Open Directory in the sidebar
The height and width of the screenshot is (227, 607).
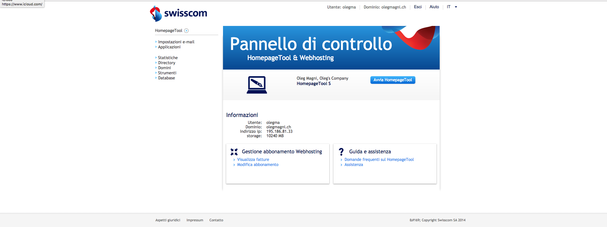pos(167,63)
